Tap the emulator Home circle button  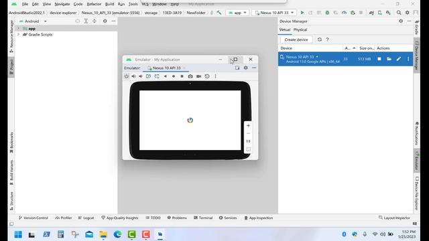click(x=174, y=76)
